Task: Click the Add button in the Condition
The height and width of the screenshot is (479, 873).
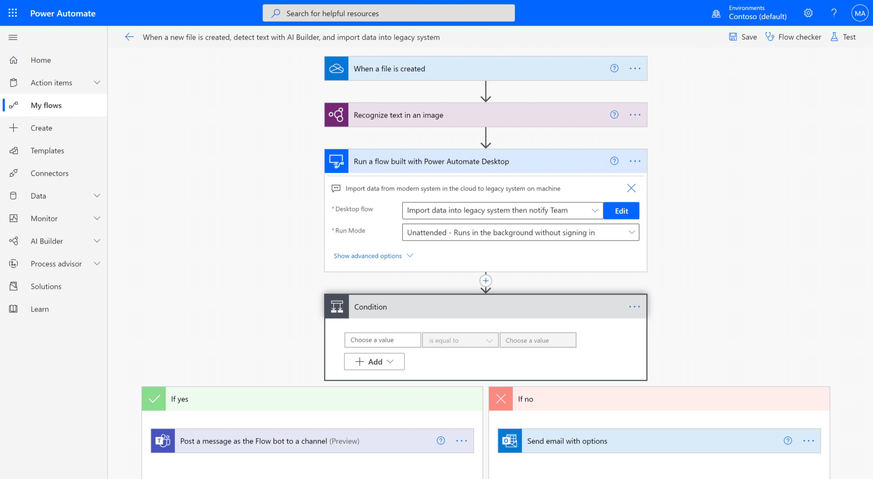Action: click(x=374, y=361)
